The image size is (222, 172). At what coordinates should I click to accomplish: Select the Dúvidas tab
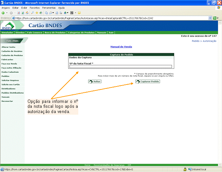pos(20,32)
